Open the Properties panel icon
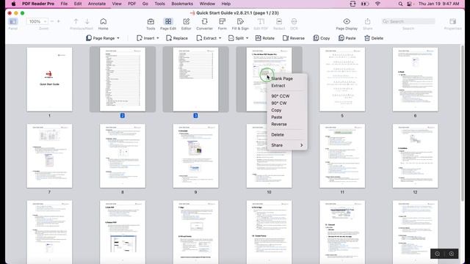This screenshot has width=470, height=264. pyautogui.click(x=452, y=21)
